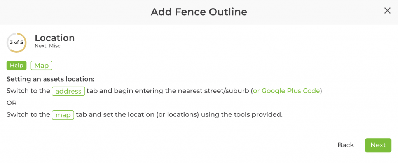This screenshot has width=398, height=163.
Task: Proceed with the green Next button
Action: tap(378, 145)
